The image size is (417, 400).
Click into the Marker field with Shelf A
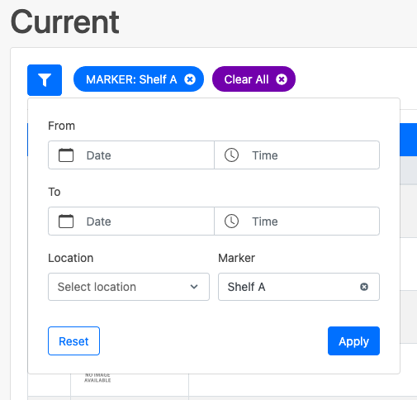tap(299, 287)
